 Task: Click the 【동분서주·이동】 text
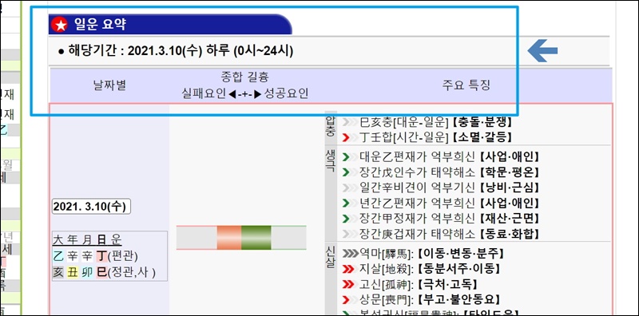click(458, 269)
